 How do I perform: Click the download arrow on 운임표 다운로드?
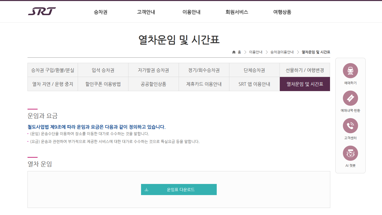(146, 190)
